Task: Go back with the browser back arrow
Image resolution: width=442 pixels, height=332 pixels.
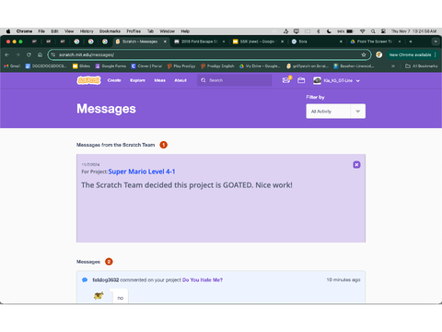Action: point(7,54)
